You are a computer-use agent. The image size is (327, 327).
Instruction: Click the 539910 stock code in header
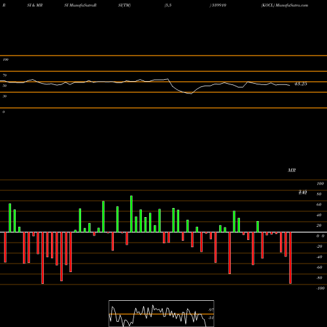click(x=218, y=5)
